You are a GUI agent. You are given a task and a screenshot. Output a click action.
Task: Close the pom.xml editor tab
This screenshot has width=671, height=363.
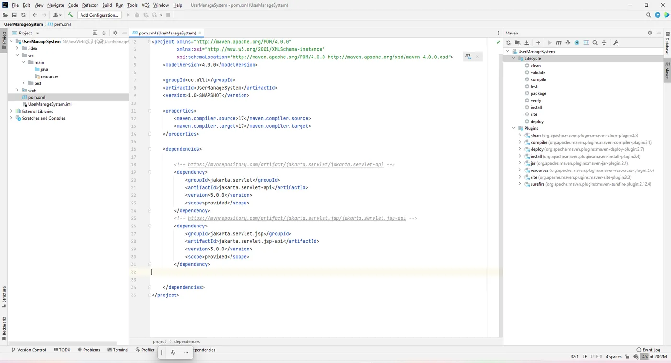pos(200,33)
